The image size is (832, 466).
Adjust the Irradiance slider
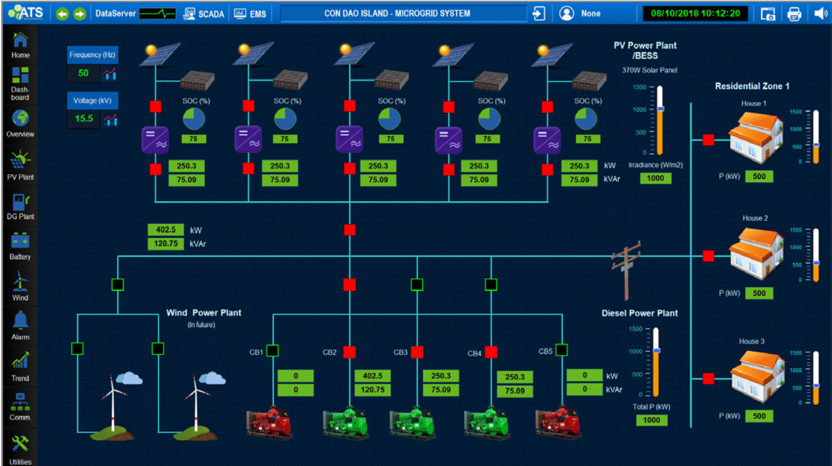coord(660,109)
